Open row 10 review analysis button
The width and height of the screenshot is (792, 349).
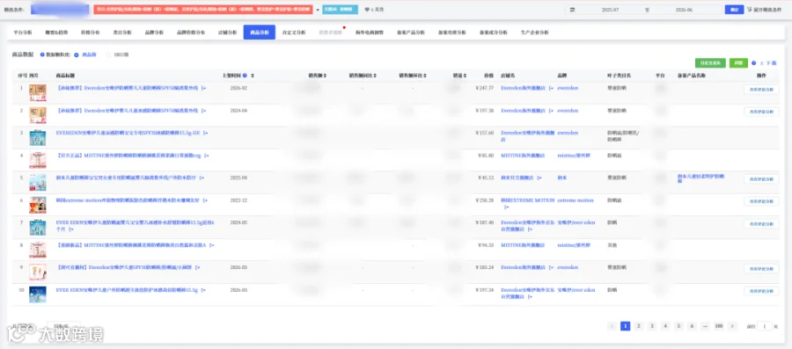click(761, 292)
